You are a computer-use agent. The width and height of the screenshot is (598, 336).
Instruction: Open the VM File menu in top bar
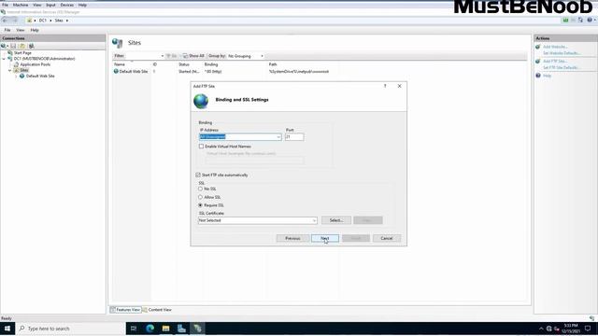5,5
